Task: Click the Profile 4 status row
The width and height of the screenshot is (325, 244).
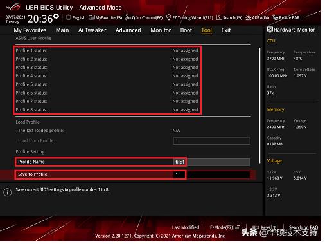Action: click(107, 76)
